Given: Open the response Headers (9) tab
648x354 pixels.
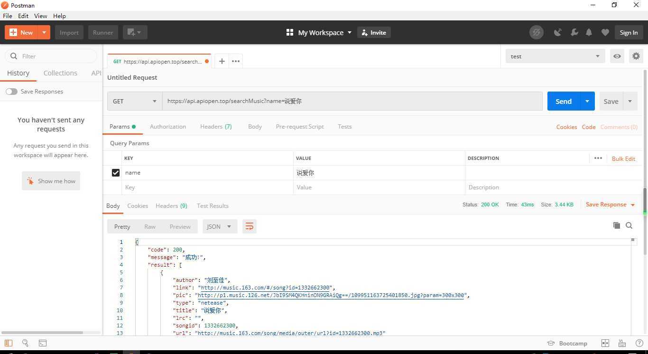Looking at the screenshot, I should coord(171,205).
